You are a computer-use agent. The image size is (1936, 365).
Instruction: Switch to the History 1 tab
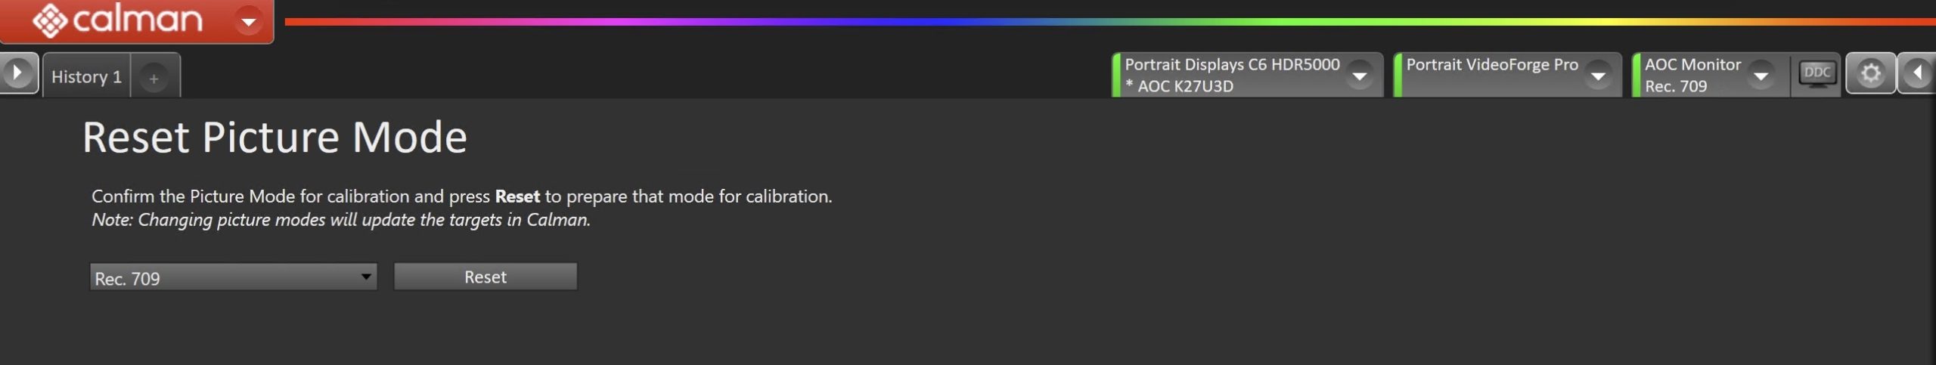86,76
